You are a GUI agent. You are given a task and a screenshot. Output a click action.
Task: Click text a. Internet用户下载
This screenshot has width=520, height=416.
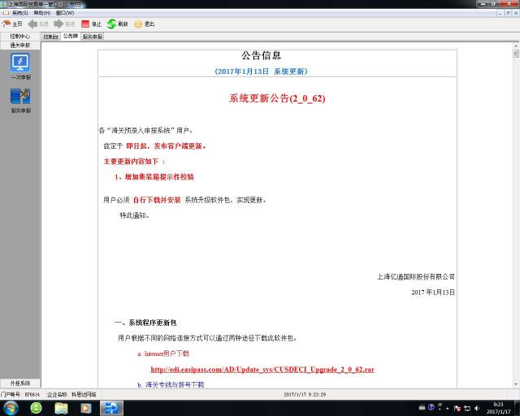(x=163, y=353)
